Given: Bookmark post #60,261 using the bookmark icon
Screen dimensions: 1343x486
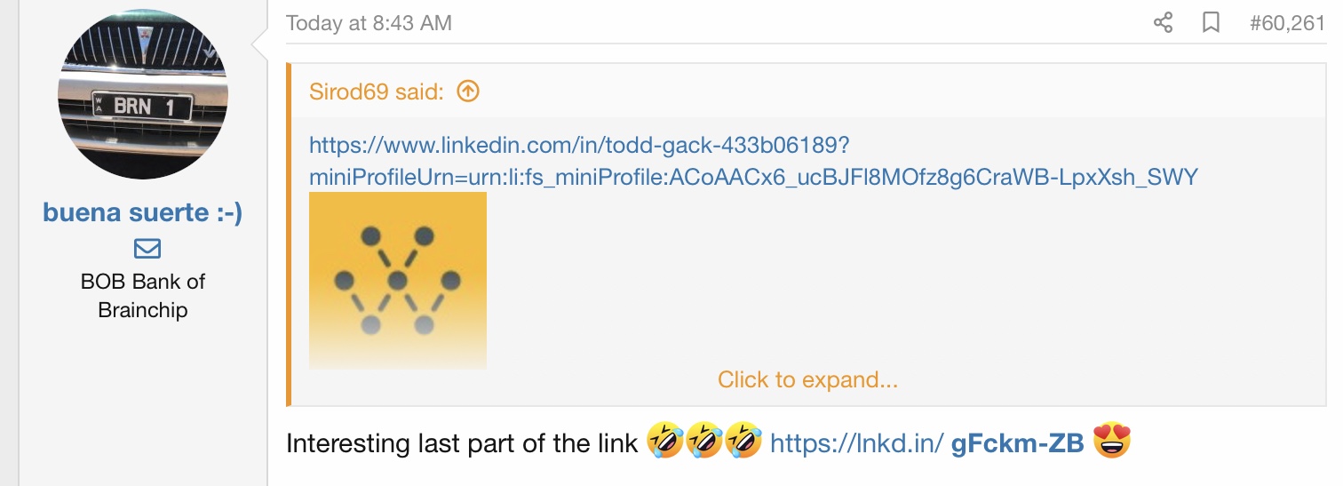Looking at the screenshot, I should pos(1211,23).
